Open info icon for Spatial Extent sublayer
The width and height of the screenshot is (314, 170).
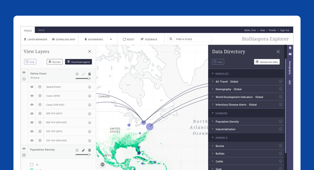click(89, 87)
